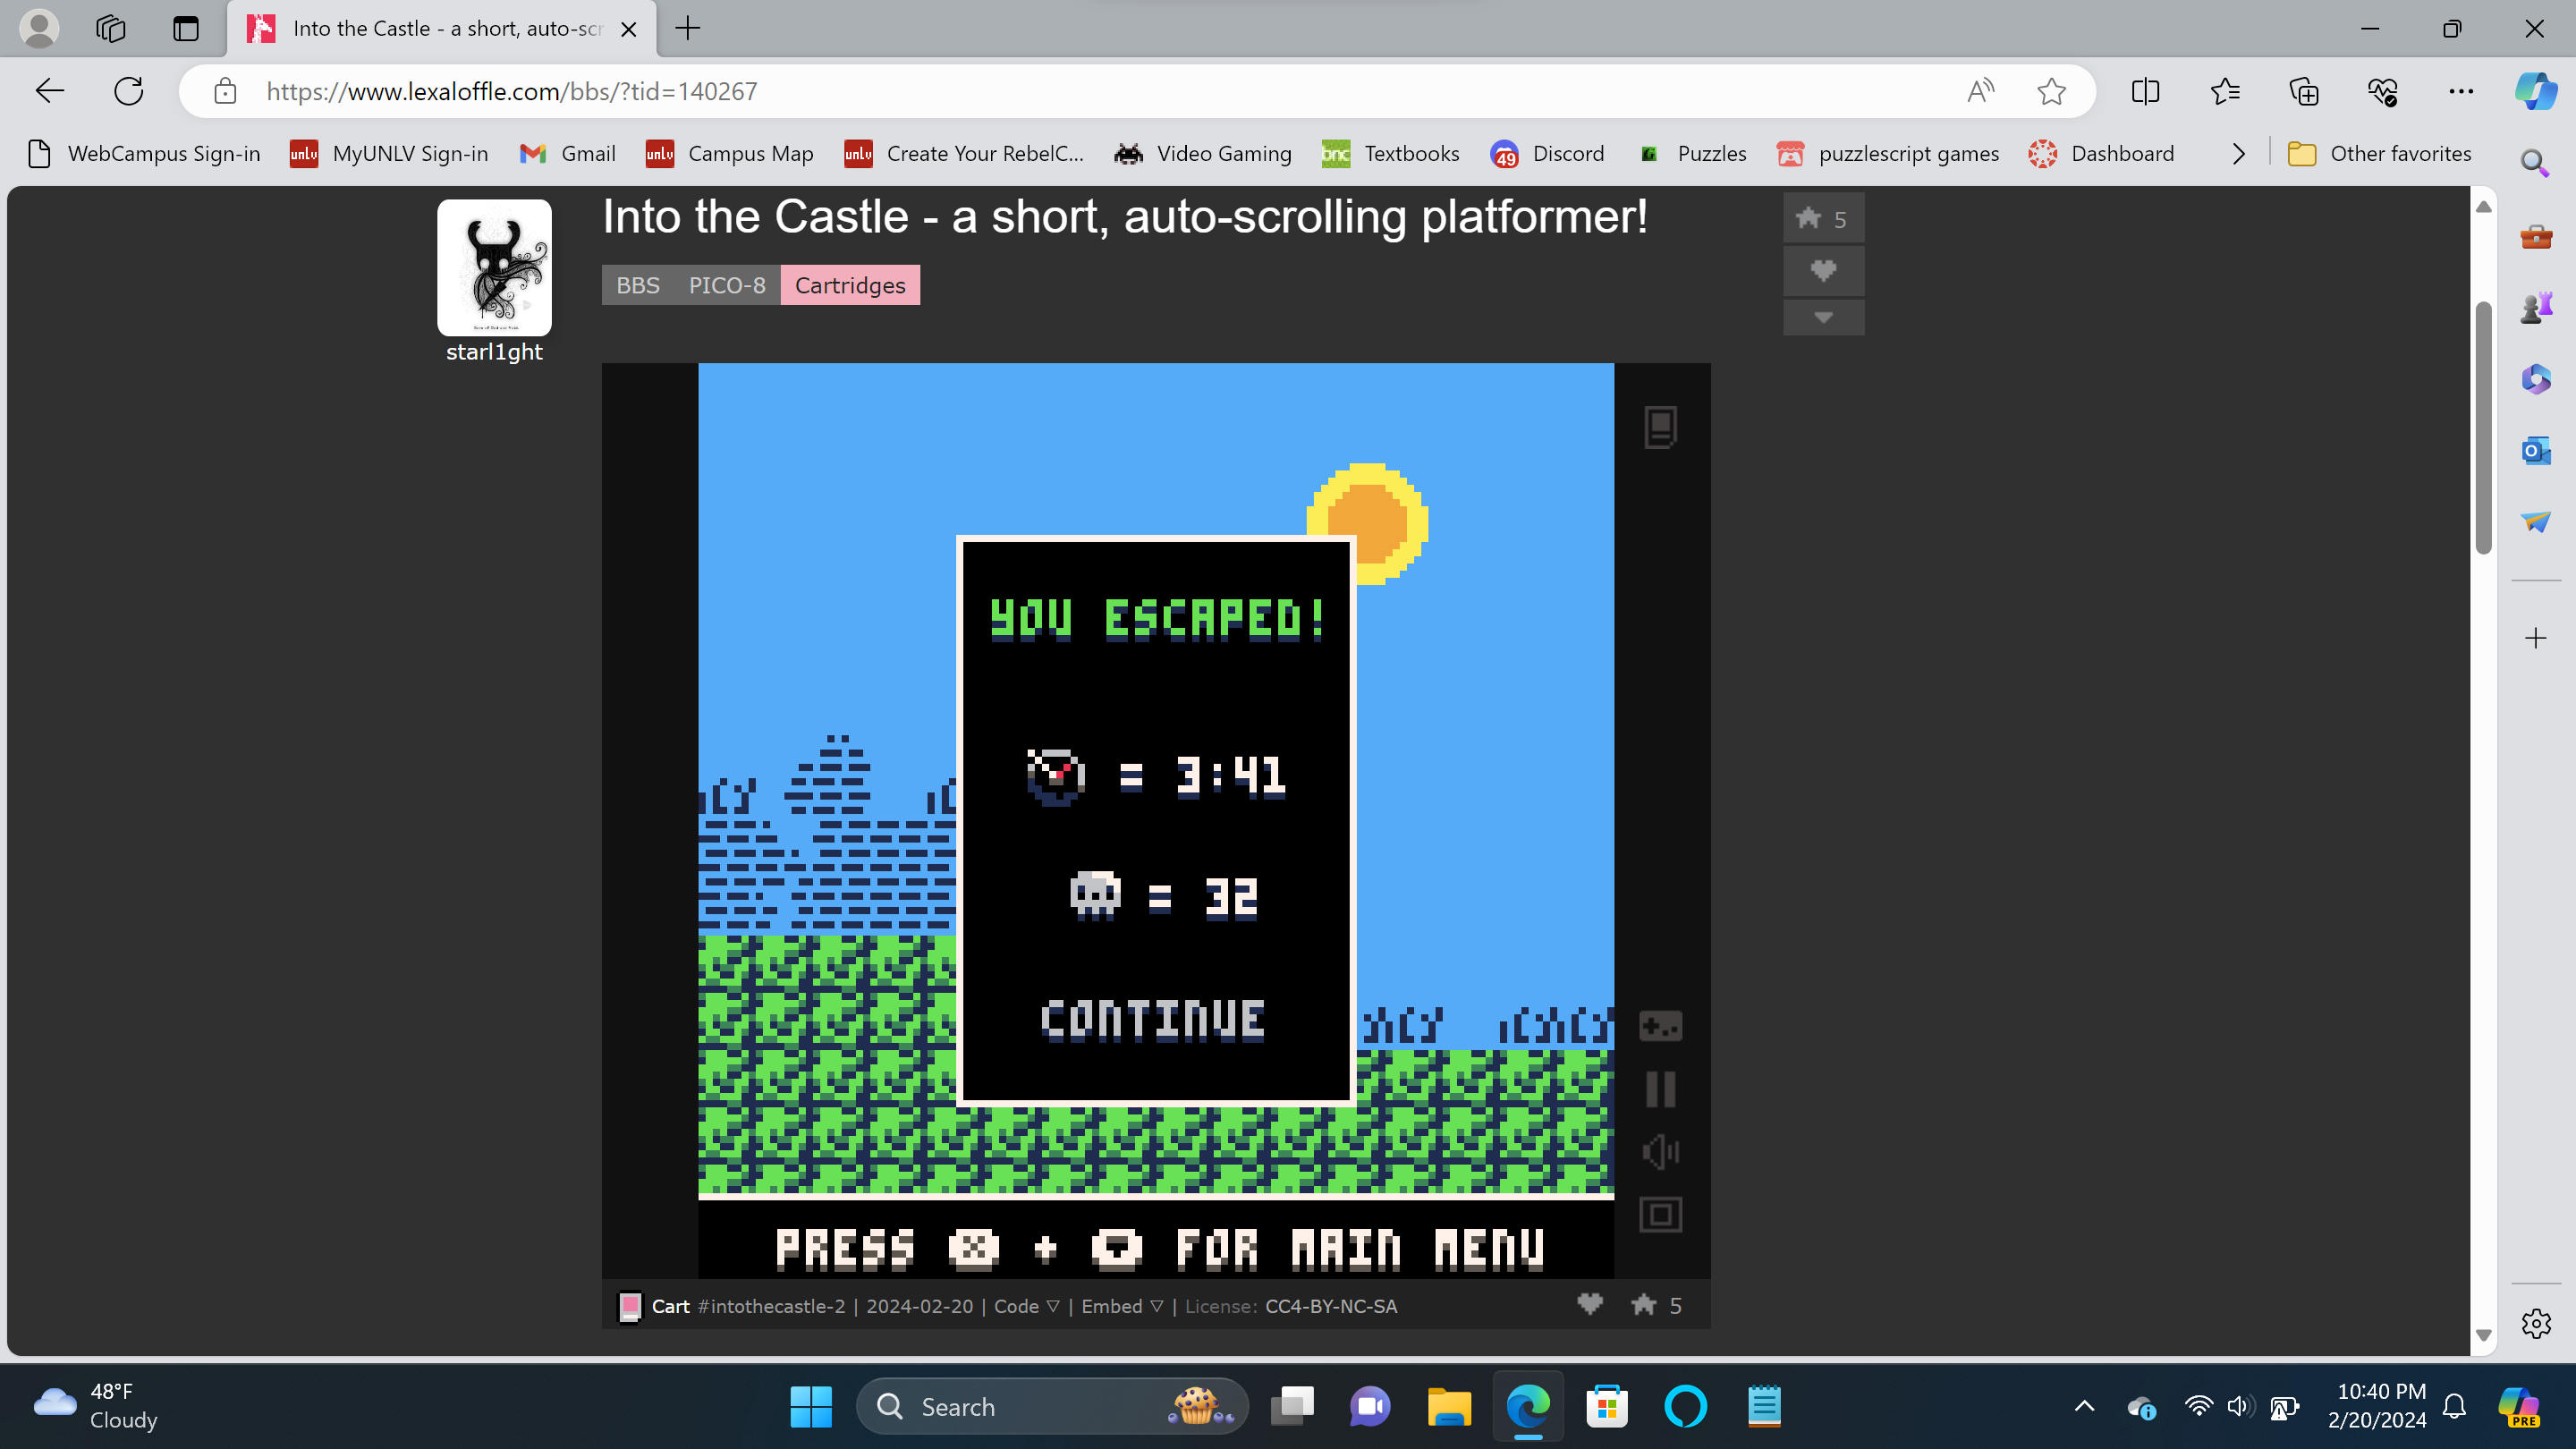This screenshot has height=1449, width=2576.
Task: Open the browser profile icon
Action: point(39,28)
